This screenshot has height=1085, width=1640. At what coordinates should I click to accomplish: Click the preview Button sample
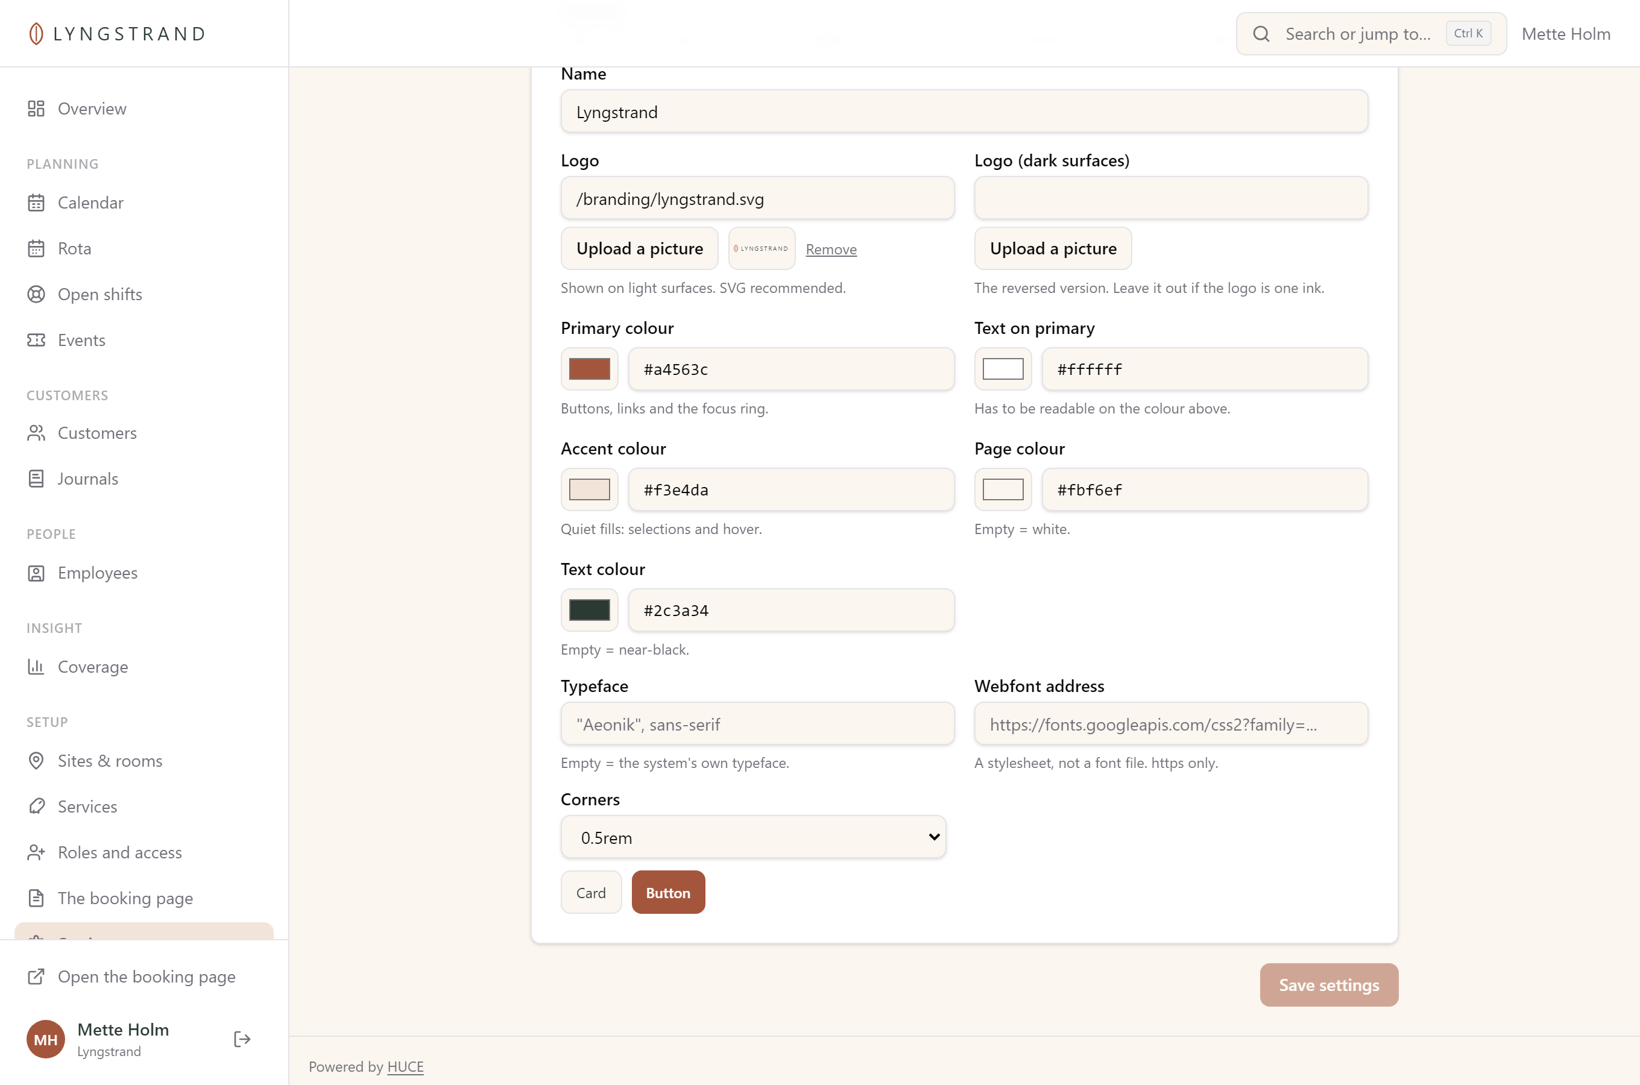668,893
